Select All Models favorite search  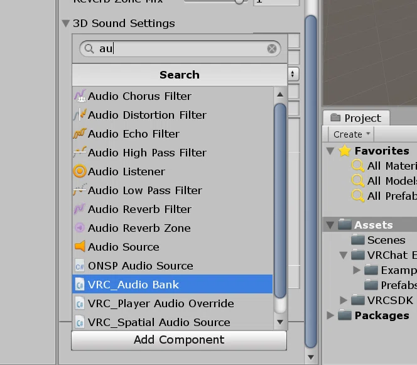[x=392, y=181]
